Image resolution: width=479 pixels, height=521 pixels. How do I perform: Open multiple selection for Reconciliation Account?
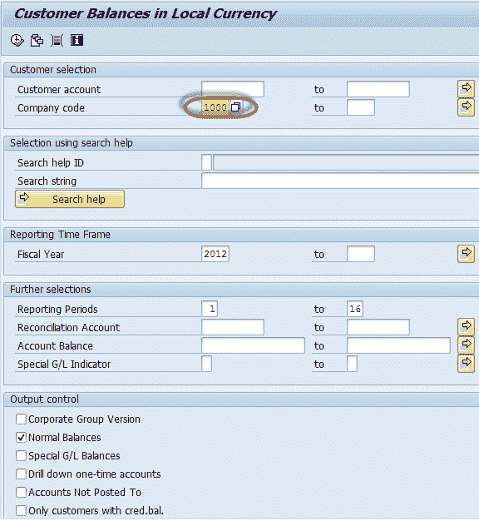[x=466, y=327]
